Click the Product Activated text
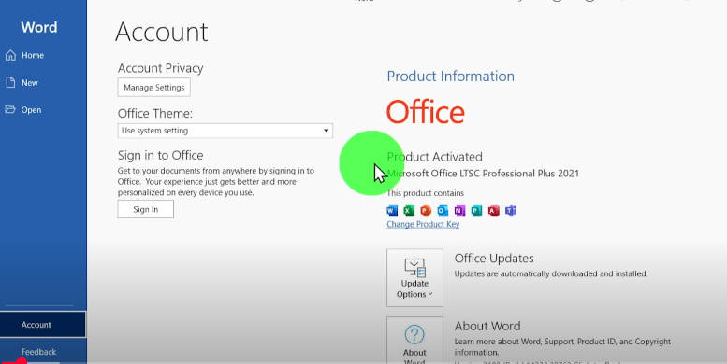727x364 pixels. (x=434, y=157)
